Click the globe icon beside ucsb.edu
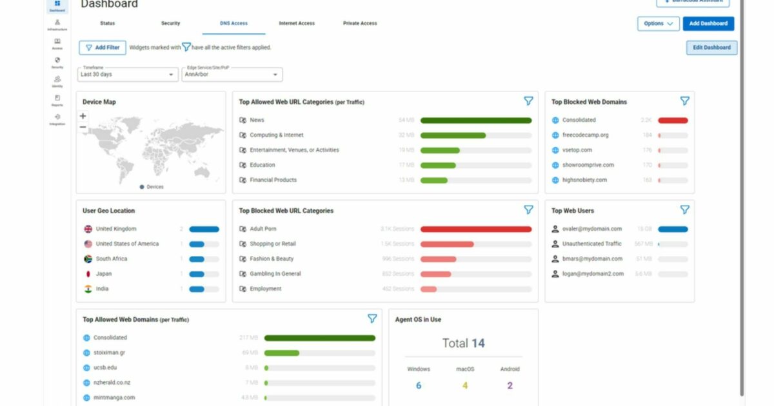 pos(86,368)
